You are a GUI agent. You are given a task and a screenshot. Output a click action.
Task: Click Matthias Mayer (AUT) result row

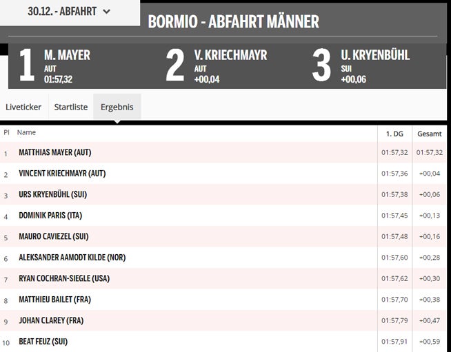(55, 152)
